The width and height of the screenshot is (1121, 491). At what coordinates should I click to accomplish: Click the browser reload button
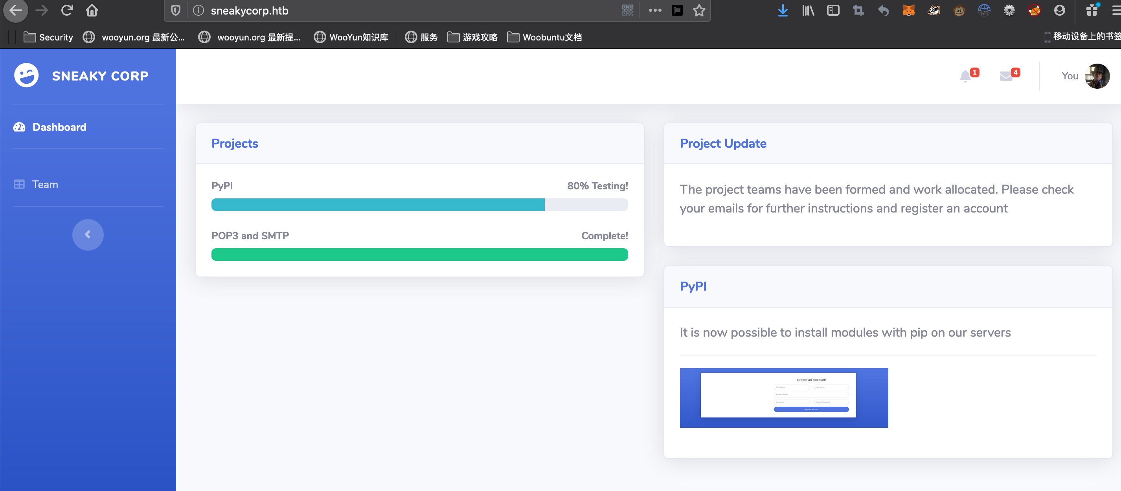66,11
